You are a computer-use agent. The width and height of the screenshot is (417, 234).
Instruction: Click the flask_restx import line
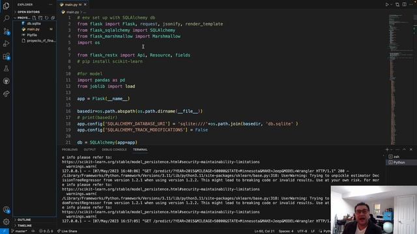tap(134, 55)
